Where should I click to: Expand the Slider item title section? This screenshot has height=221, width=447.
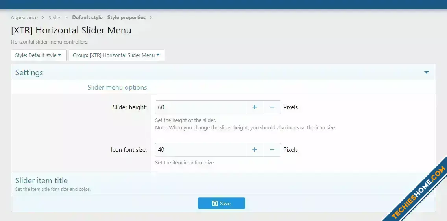(x=41, y=181)
